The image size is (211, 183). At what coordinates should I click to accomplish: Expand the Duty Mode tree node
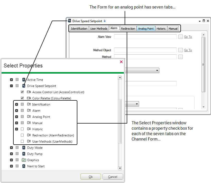(x=11, y=148)
